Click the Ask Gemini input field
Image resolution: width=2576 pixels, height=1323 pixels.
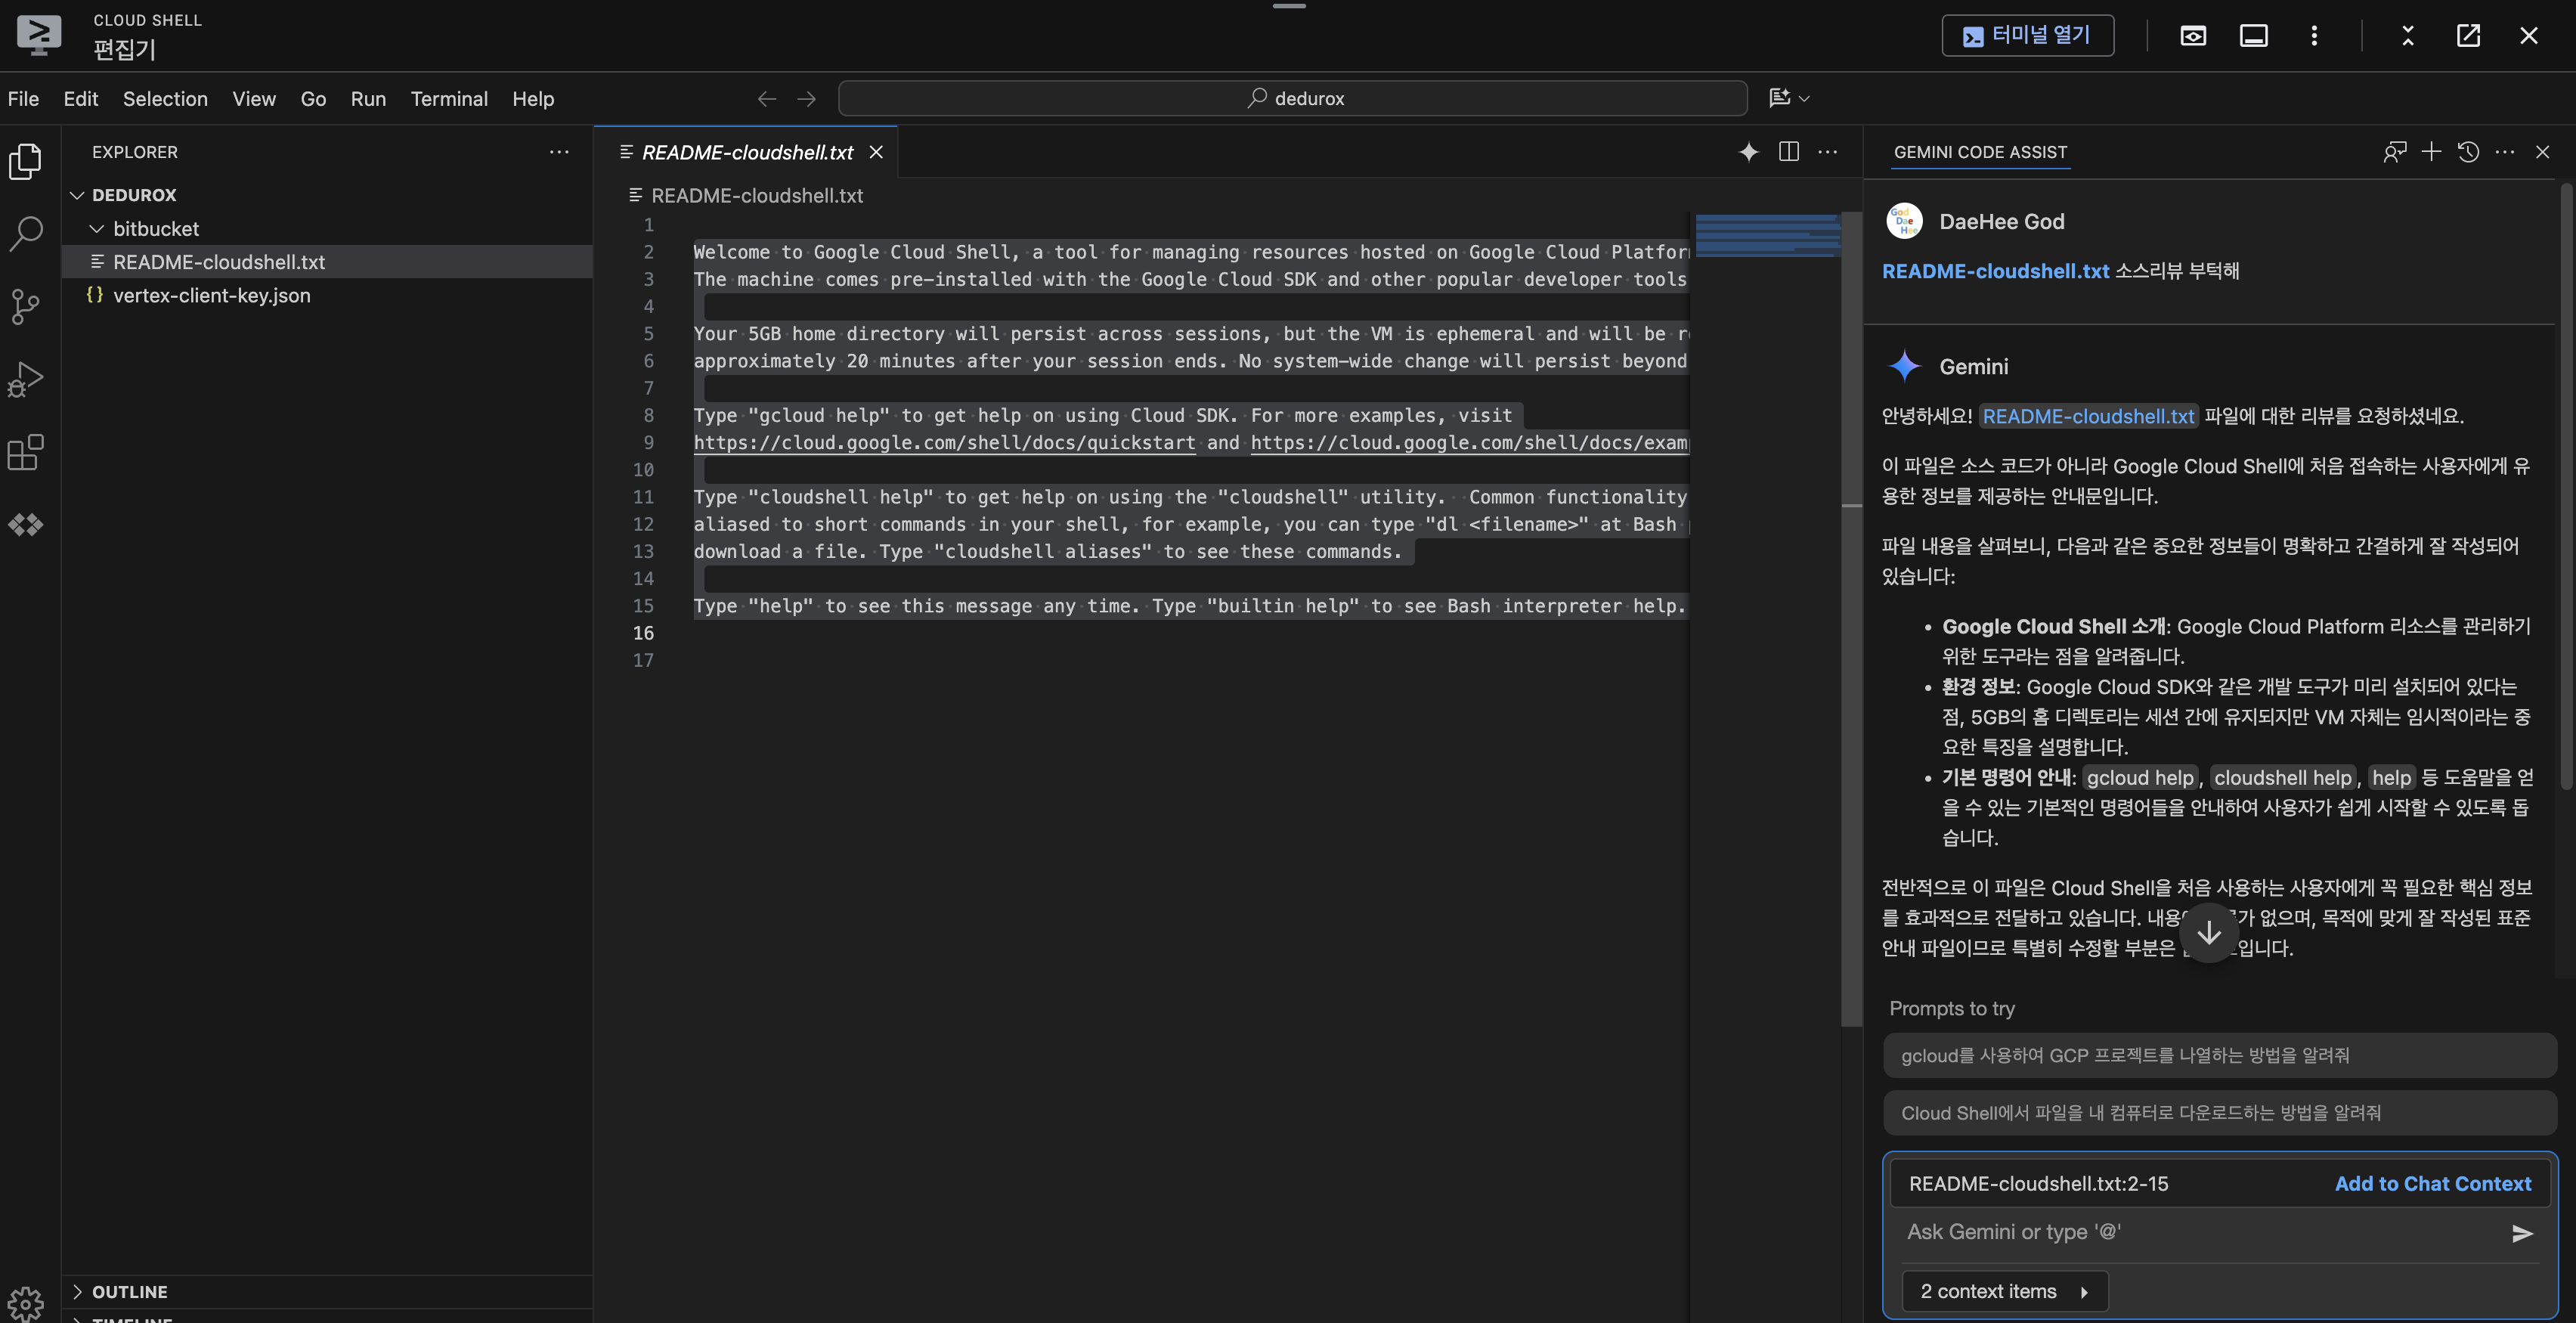tap(2200, 1232)
